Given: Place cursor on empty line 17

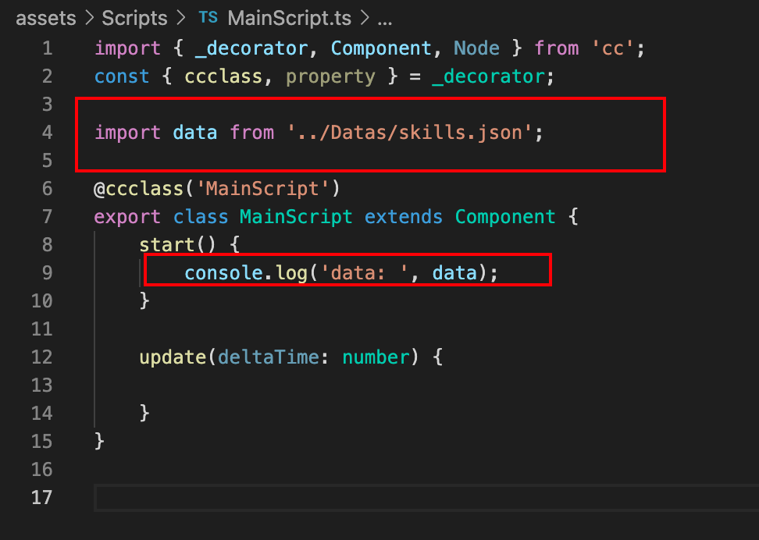Looking at the screenshot, I should 390,498.
